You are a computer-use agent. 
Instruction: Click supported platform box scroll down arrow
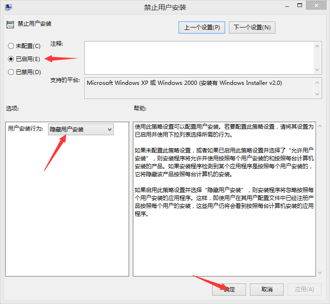coord(317,94)
